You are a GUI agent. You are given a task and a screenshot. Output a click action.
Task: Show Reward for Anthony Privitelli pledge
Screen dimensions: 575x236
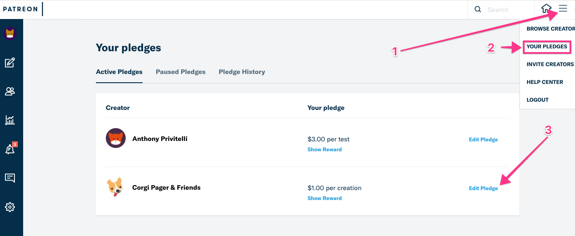[324, 150]
